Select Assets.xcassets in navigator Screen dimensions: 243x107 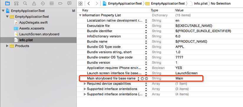pyautogui.click(x=32, y=28)
